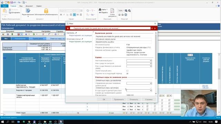The width and height of the screenshot is (221, 124).
Task: Switch to the Сервис ribbon tab
Action: pos(39,6)
